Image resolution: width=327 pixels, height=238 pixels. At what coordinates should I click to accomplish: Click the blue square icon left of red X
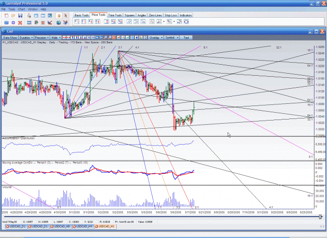click(13, 22)
